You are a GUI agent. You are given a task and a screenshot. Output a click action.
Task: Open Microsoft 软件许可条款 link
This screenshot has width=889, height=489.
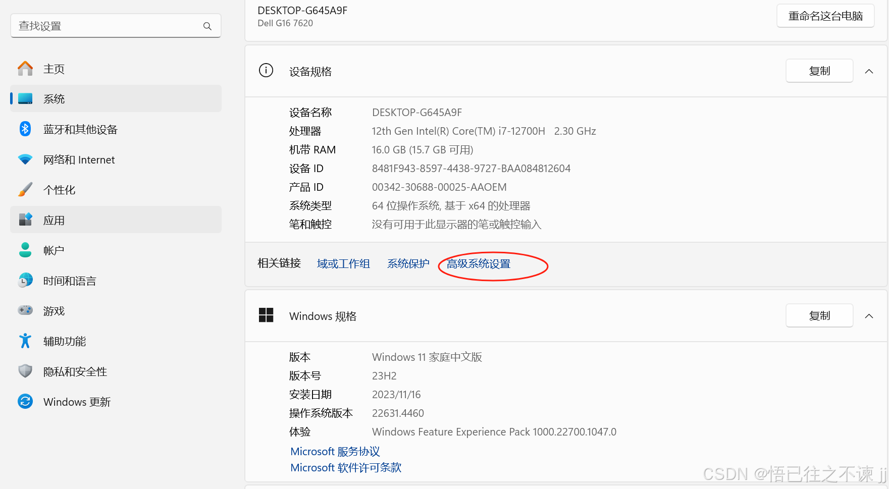point(346,468)
